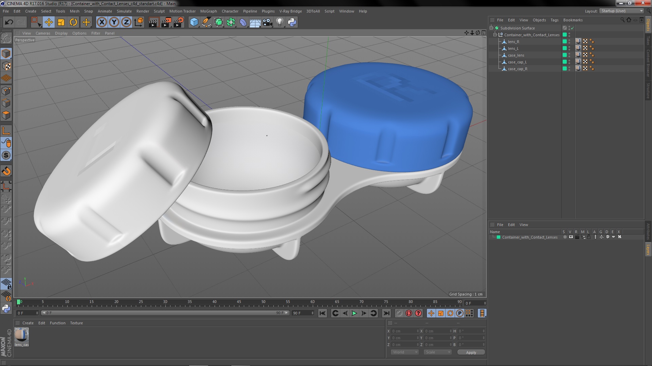Toggle X-axis lock button
The image size is (652, 366).
pyautogui.click(x=102, y=22)
